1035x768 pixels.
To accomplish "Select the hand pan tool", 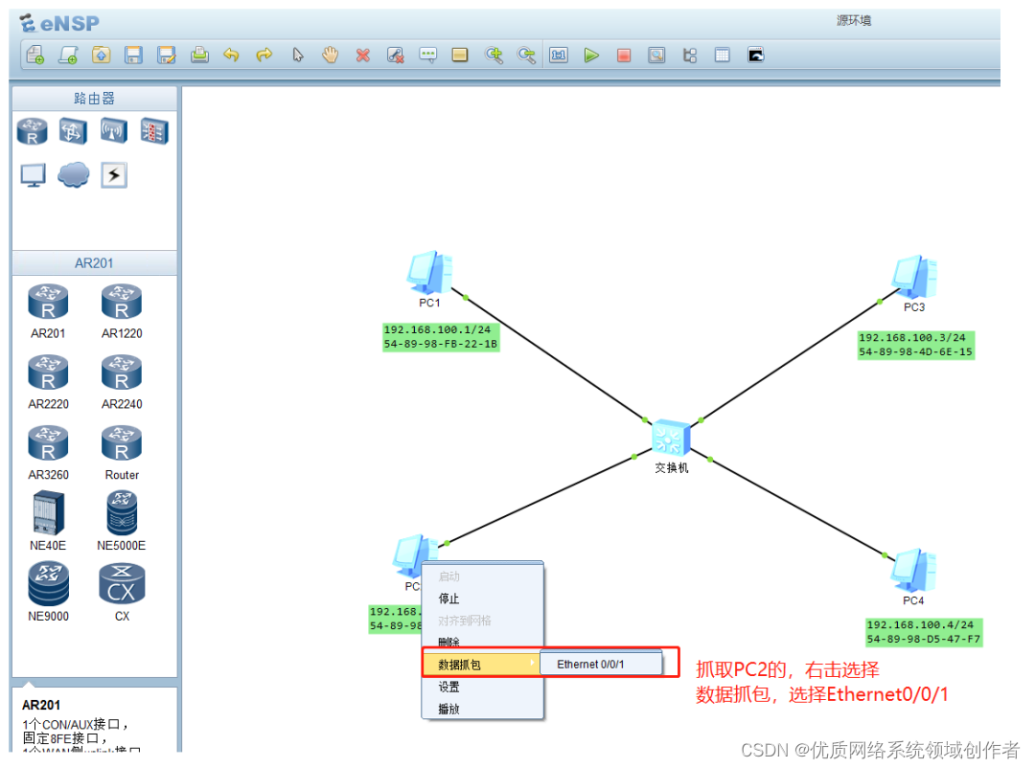I will tap(330, 55).
